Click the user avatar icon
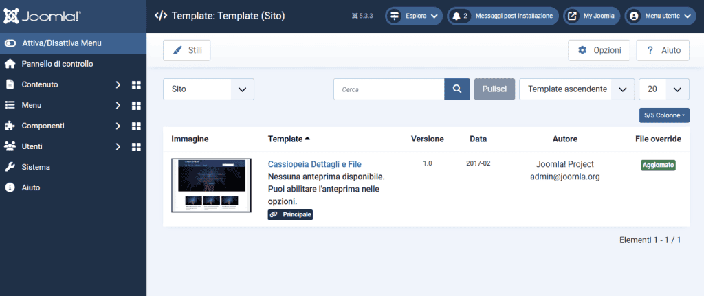 coord(634,16)
